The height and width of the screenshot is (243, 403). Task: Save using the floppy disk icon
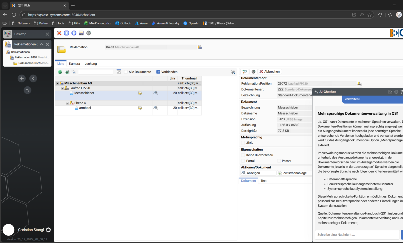[81, 33]
